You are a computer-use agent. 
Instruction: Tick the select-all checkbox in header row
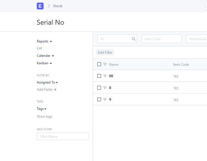pos(99,64)
